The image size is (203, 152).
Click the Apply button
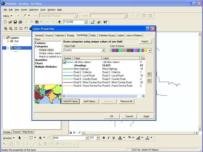click(x=146, y=116)
